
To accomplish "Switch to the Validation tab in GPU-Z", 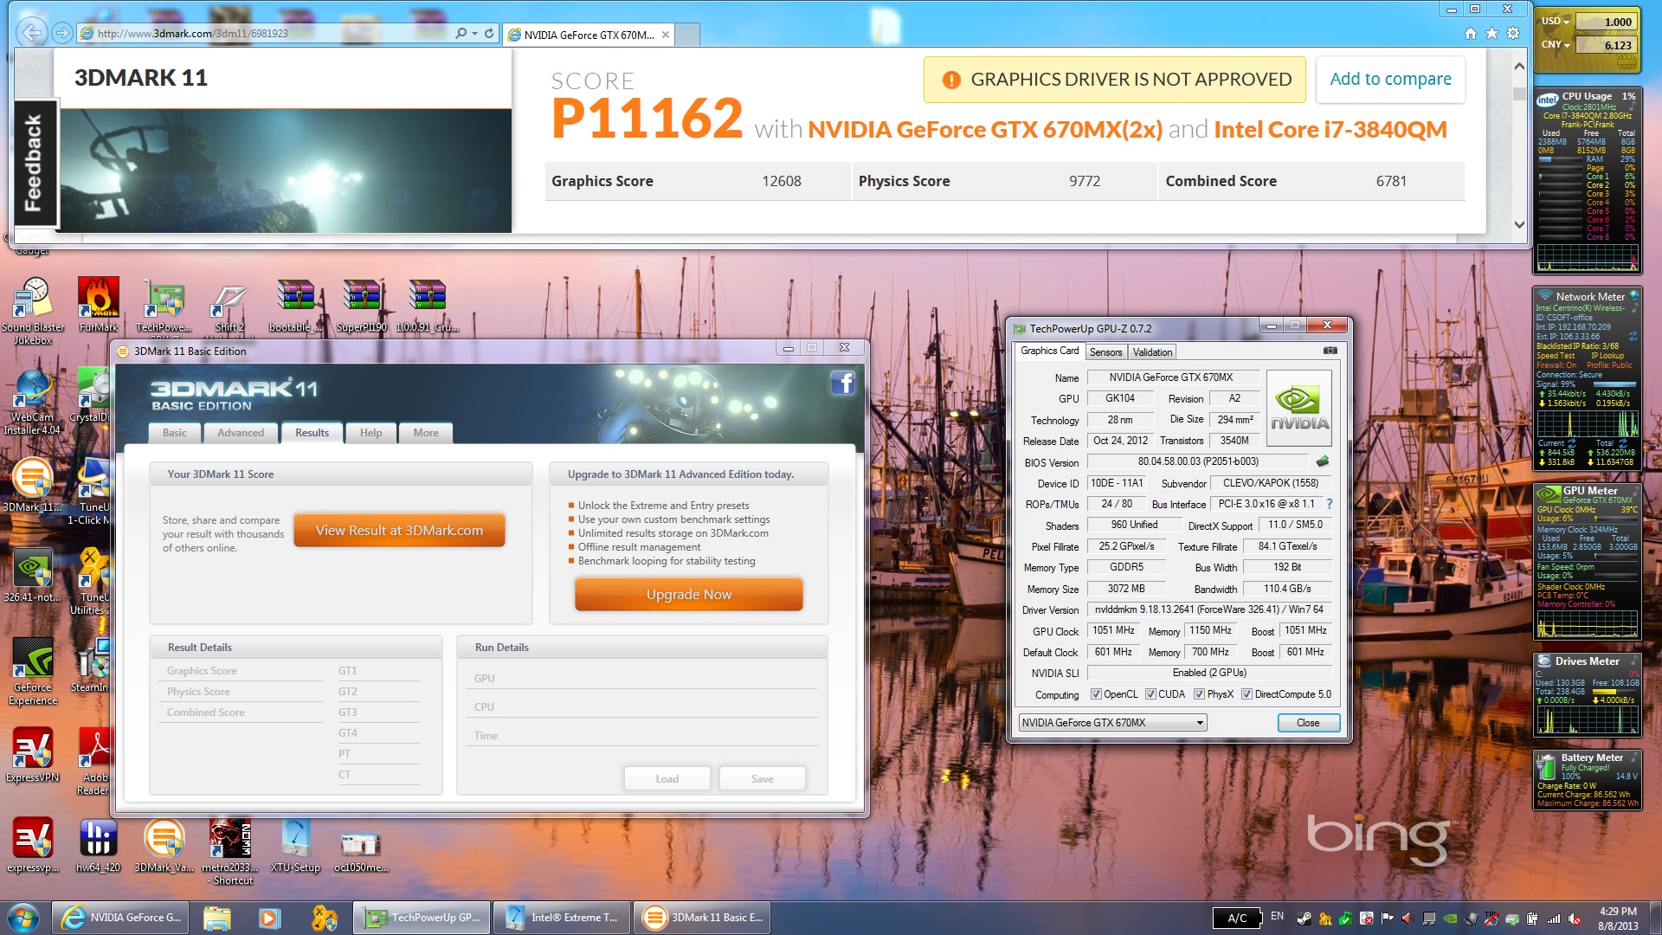I will click(x=1152, y=352).
